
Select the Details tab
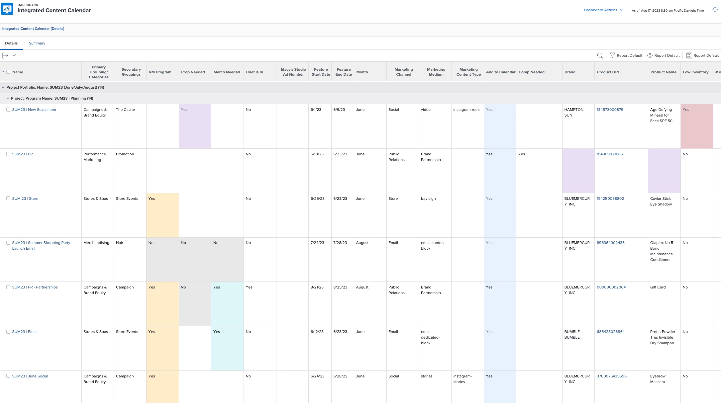click(x=11, y=43)
